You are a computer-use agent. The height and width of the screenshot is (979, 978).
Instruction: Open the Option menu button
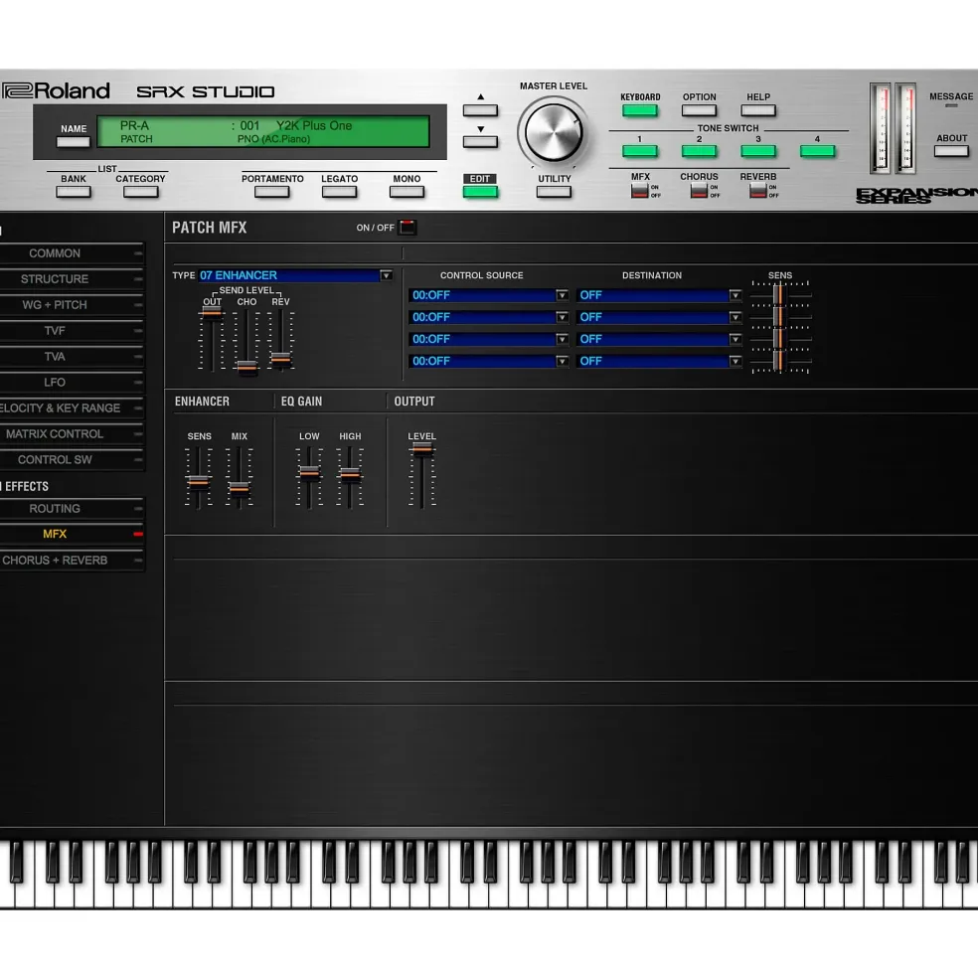coord(699,110)
